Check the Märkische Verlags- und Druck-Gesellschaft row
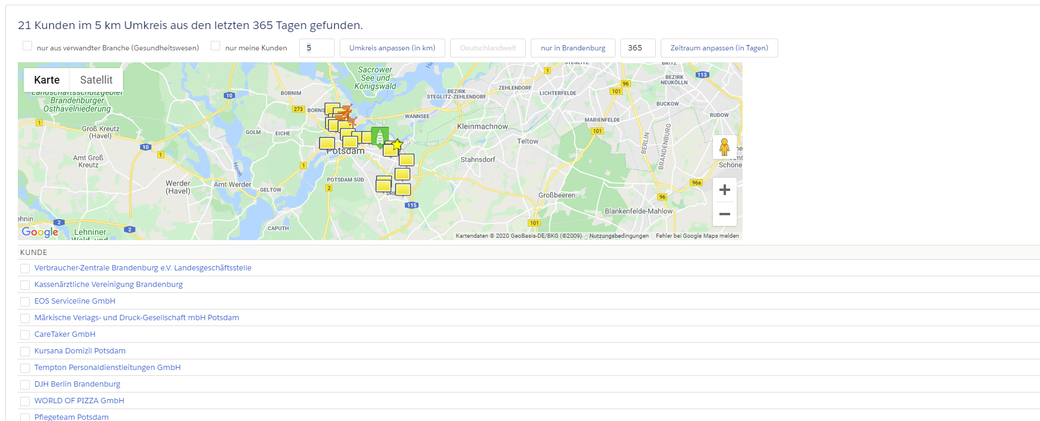Viewport: 1040px width, 421px height. pos(25,318)
